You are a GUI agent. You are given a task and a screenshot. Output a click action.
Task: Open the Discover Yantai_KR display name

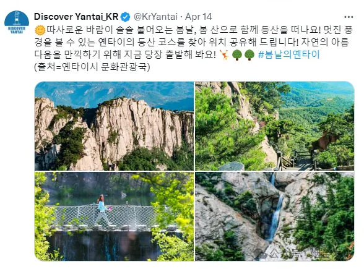coord(76,17)
